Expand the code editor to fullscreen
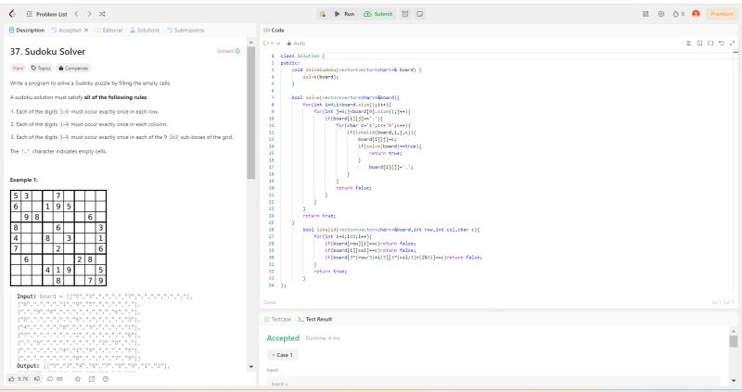This screenshot has height=392, width=742. click(732, 43)
